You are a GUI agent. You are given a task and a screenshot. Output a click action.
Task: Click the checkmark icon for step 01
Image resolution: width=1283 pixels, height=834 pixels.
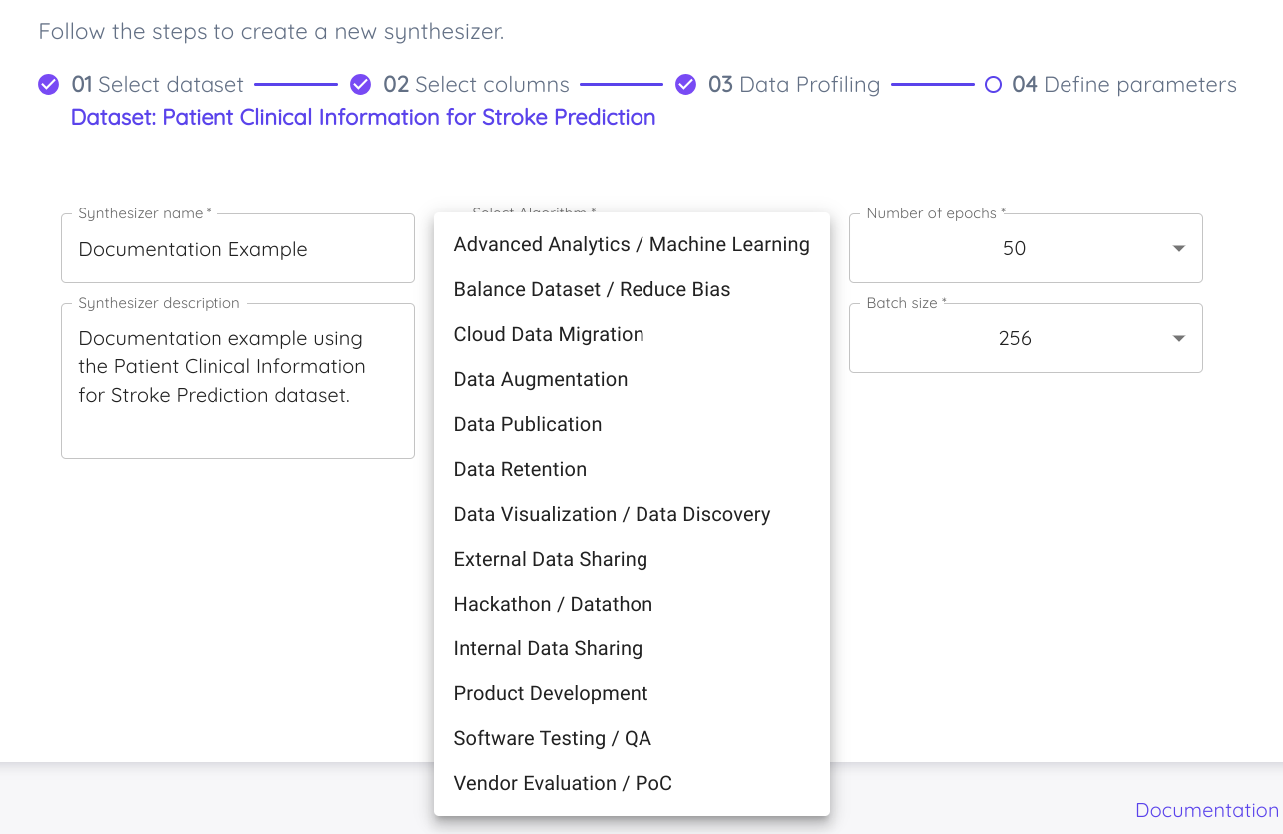pos(48,85)
